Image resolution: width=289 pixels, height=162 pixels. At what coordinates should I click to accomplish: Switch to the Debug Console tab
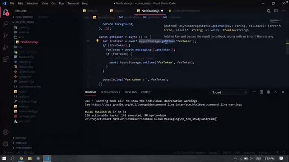pos(110,92)
